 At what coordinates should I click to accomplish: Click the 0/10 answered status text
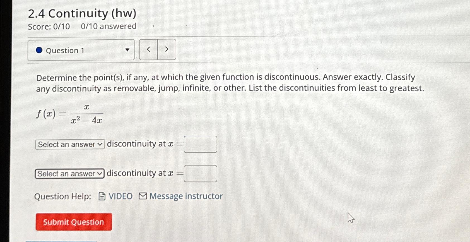(x=108, y=26)
